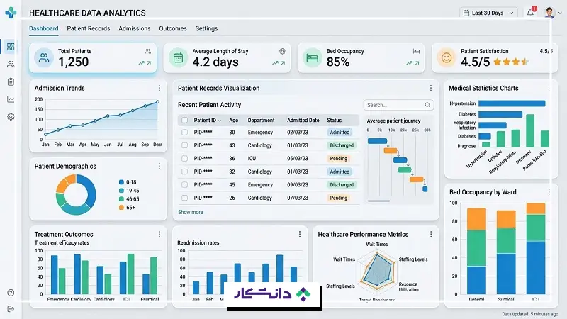Switch to the Patient Records tab
Screen dimensions: 567x319
(88, 28)
